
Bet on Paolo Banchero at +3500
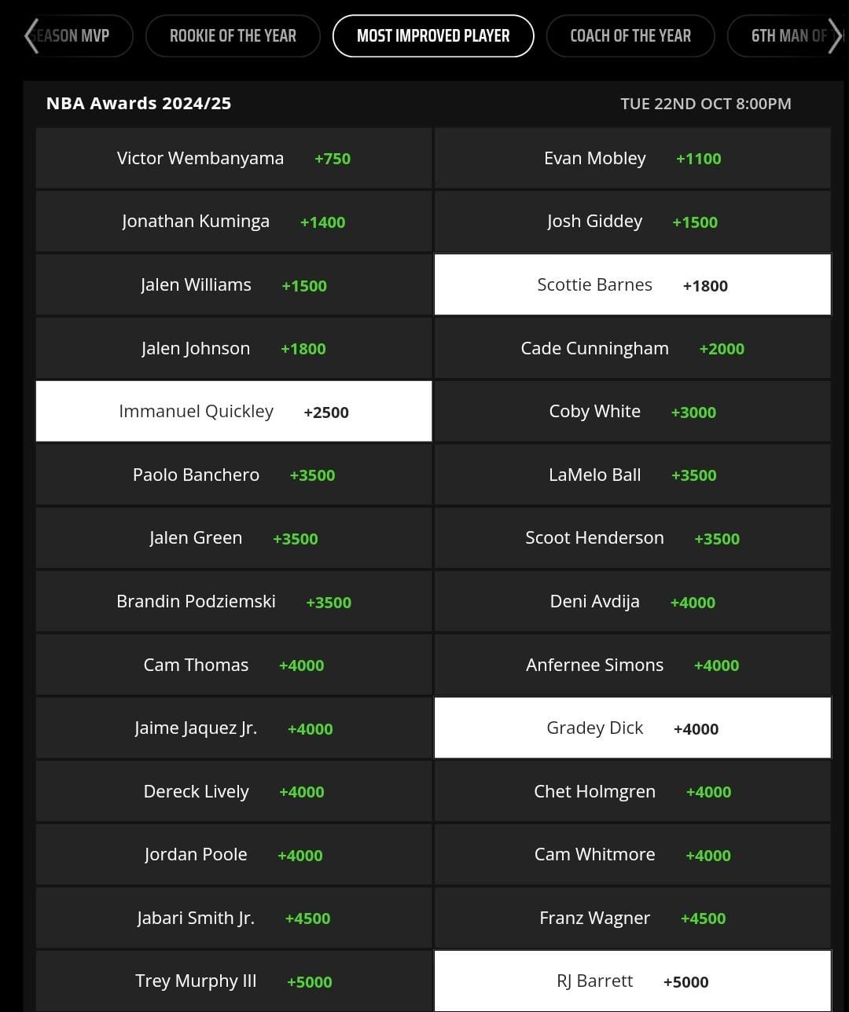click(233, 475)
